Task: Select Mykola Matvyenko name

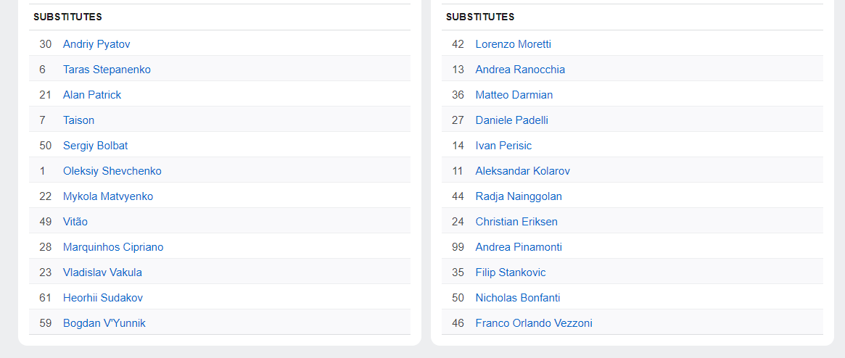Action: (x=108, y=196)
